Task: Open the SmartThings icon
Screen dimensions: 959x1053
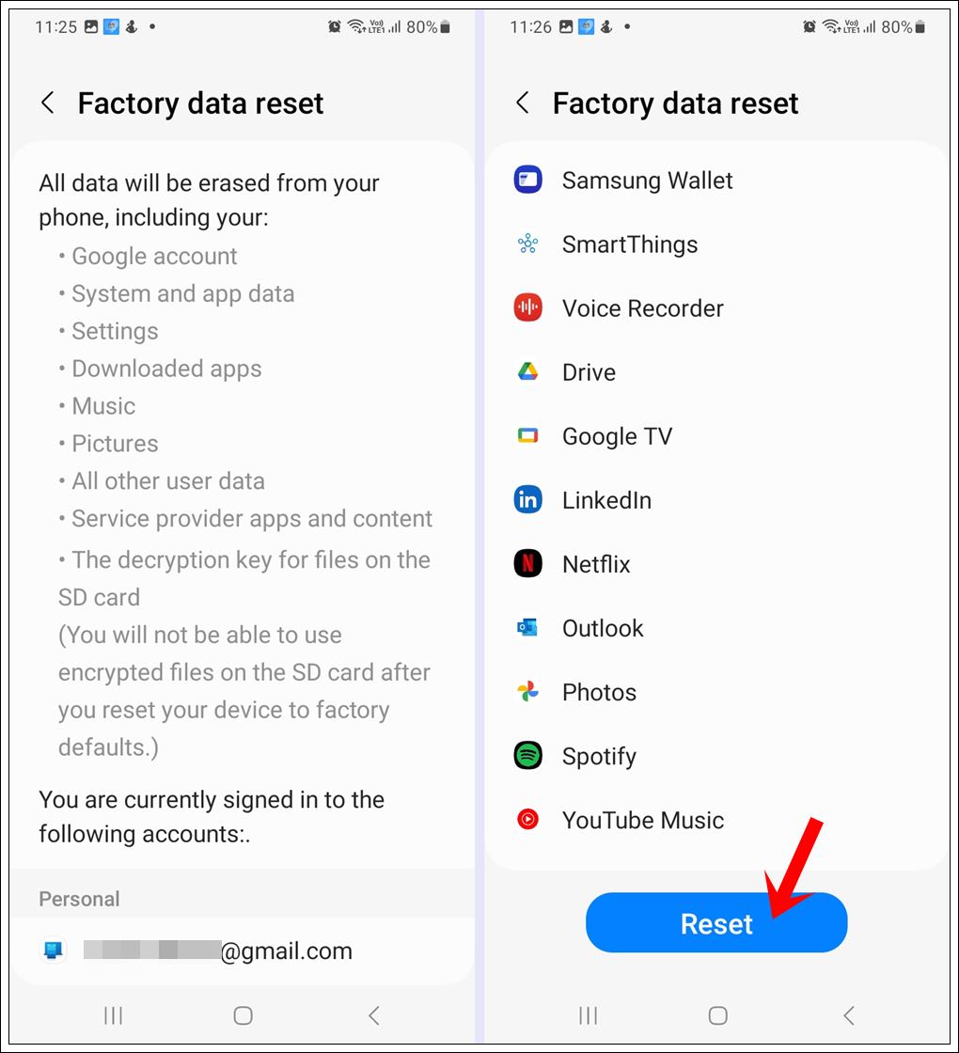Action: [527, 244]
